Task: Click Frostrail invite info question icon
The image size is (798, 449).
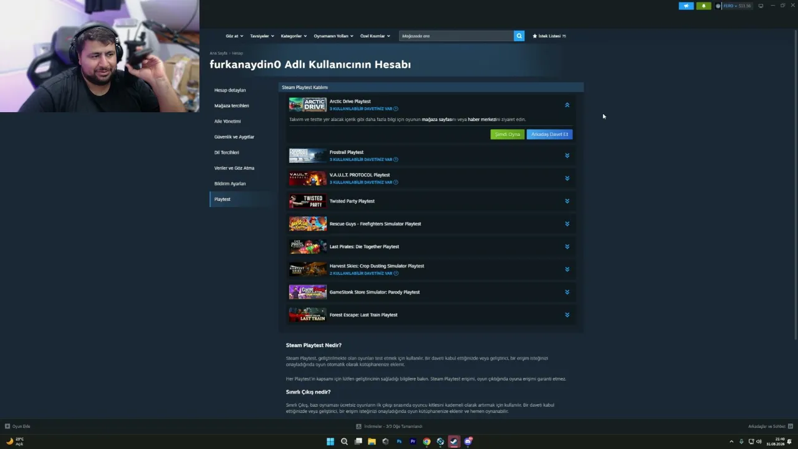Action: [396, 160]
